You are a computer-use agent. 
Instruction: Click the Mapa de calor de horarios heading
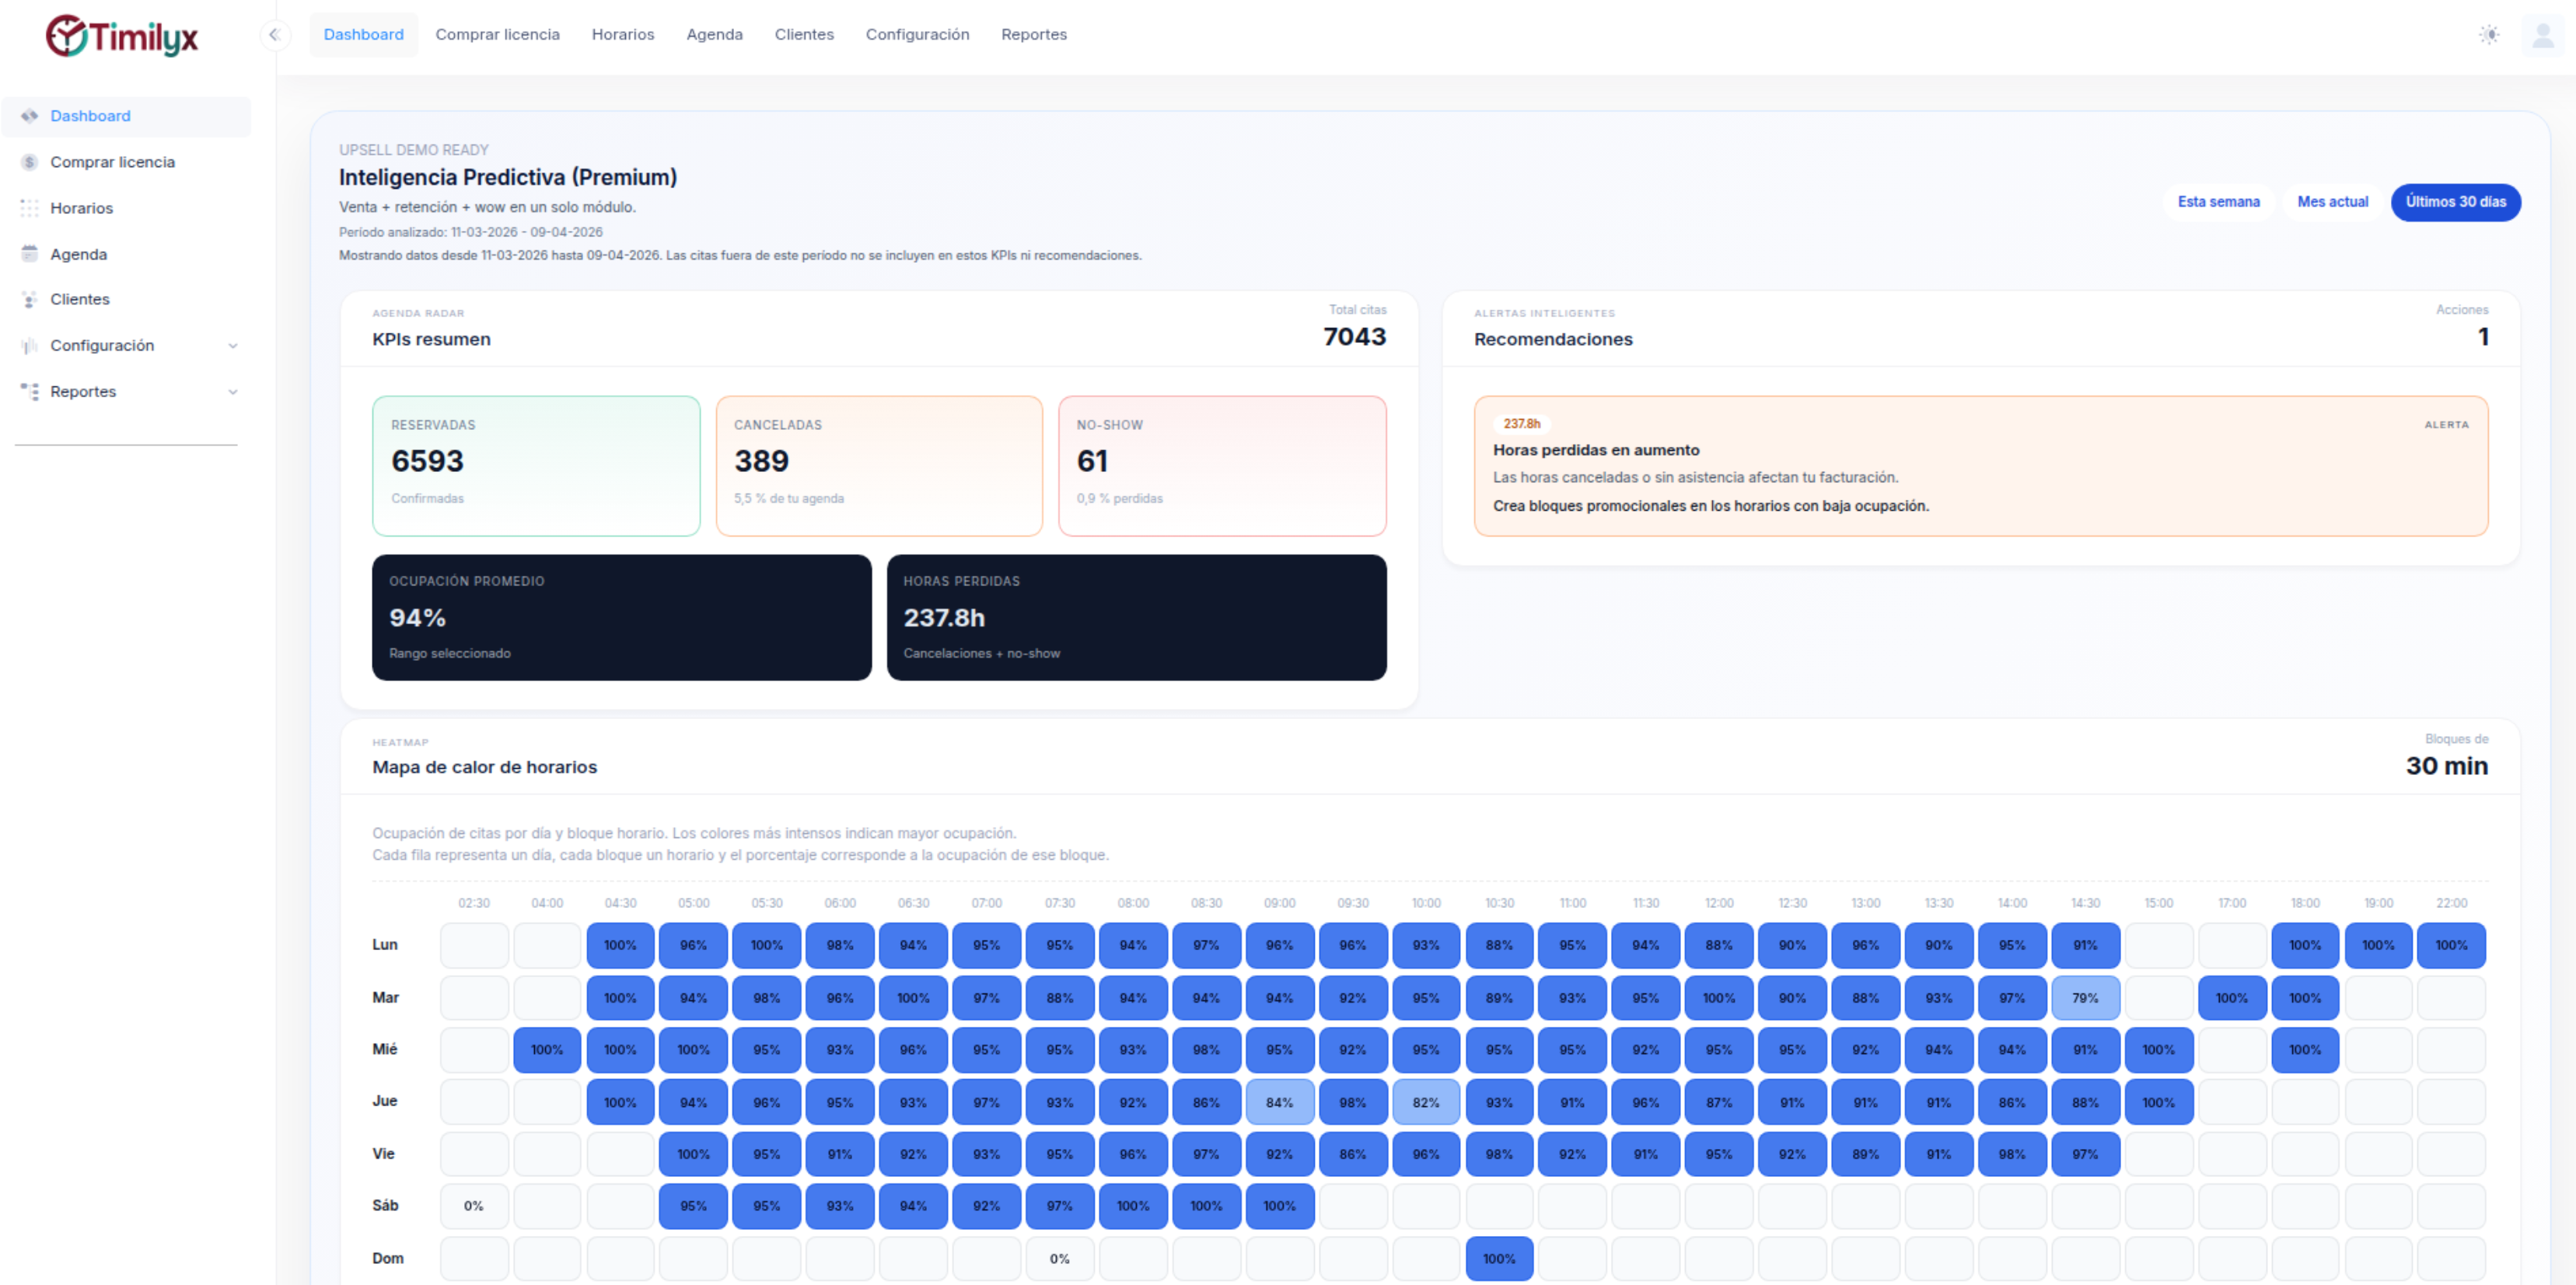[485, 767]
